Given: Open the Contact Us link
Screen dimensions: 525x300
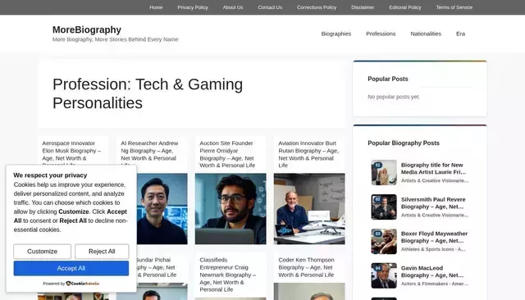Looking at the screenshot, I should tap(270, 7).
